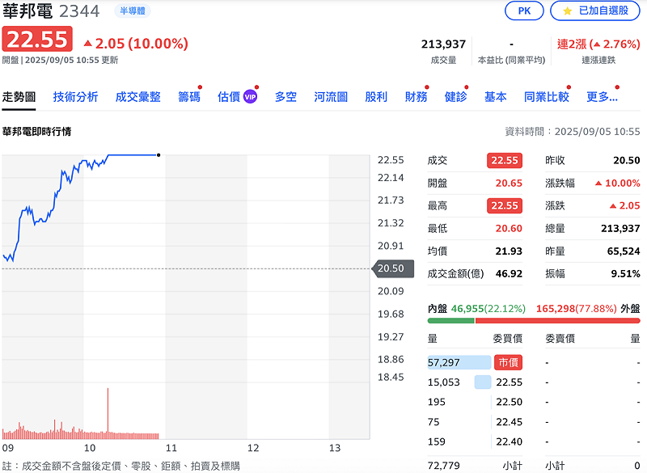Screen dimensions: 647x473
Task: Click the 開盤 20.65 value
Action: 509,183
